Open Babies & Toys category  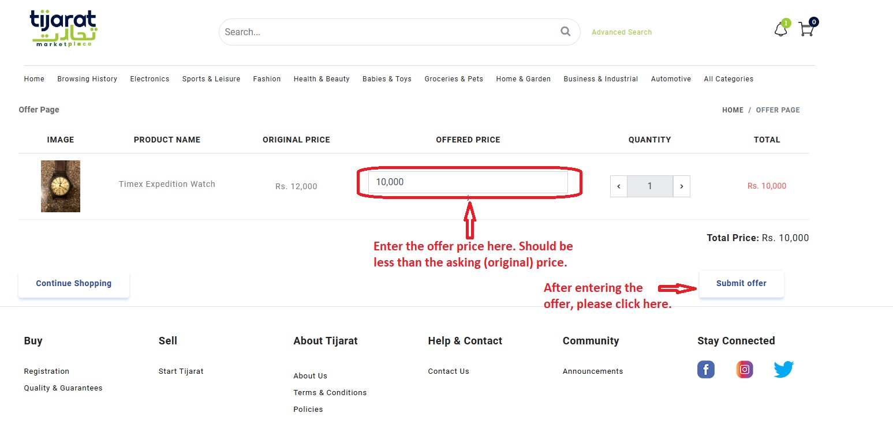pyautogui.click(x=387, y=79)
